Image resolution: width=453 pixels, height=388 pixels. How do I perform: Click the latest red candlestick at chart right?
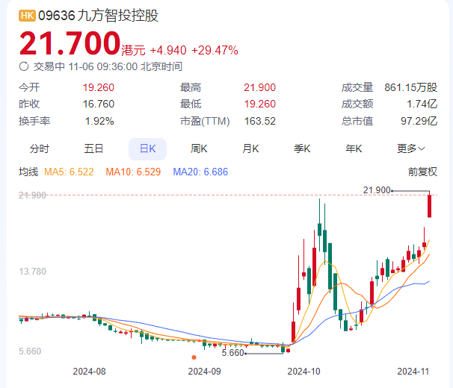coord(430,206)
